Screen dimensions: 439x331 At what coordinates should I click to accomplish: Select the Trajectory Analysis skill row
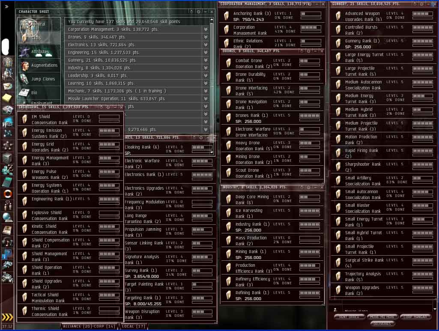click(x=383, y=277)
